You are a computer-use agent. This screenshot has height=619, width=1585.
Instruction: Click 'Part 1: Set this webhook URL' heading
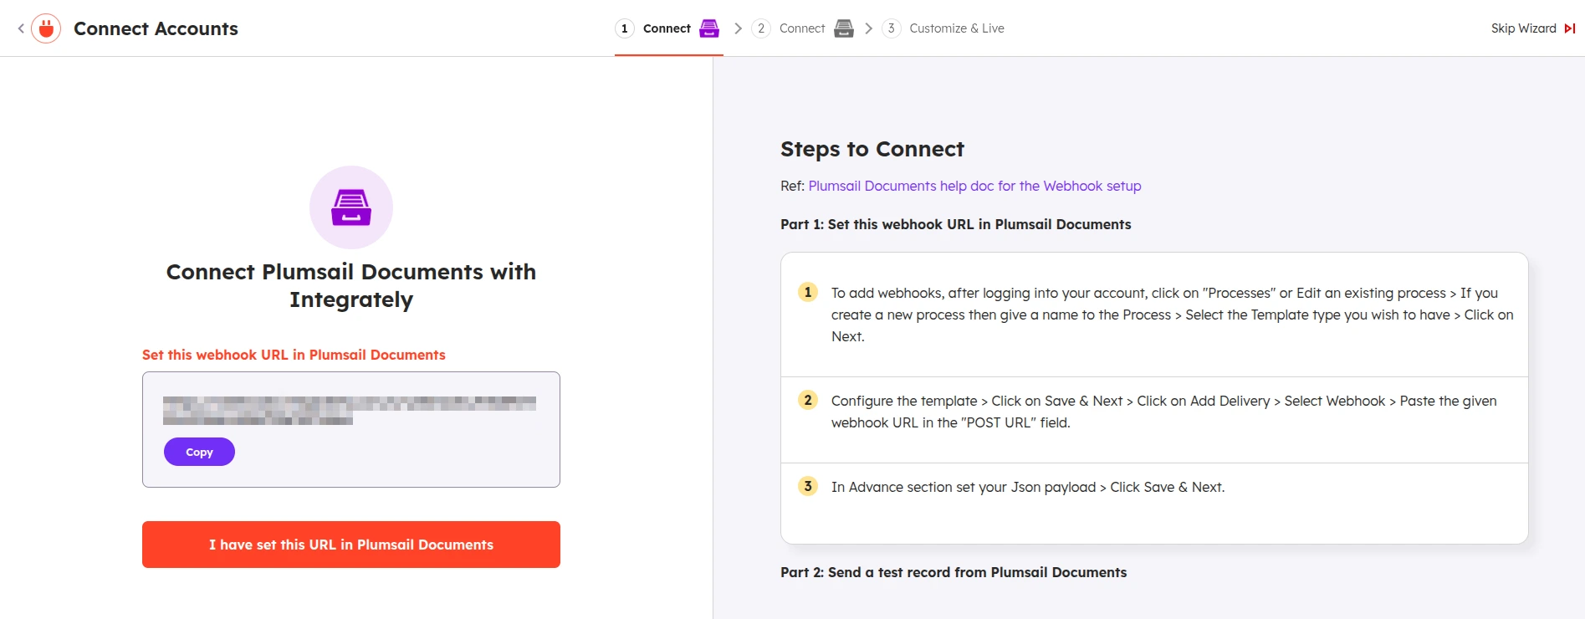coord(955,224)
